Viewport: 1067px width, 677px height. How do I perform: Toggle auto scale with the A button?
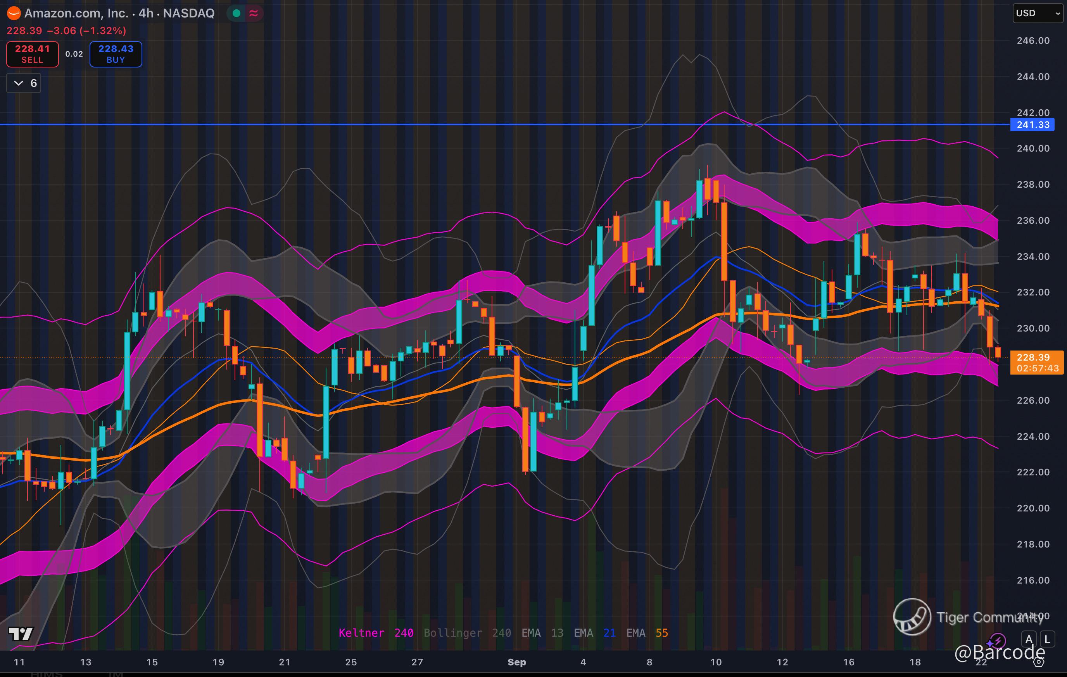click(1029, 639)
